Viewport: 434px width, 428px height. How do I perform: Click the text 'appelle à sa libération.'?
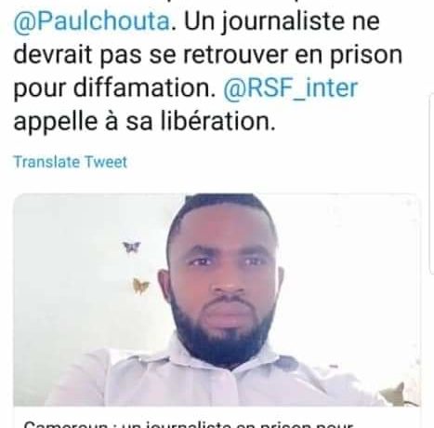[x=144, y=122]
